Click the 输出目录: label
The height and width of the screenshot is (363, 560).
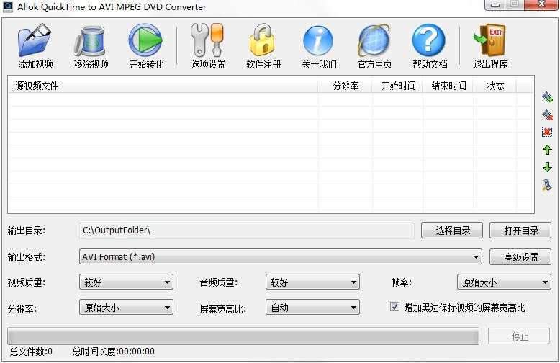(27, 230)
